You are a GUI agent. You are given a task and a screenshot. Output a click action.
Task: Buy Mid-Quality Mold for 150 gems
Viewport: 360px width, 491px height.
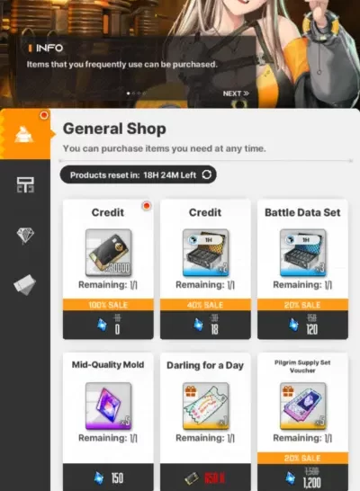pos(108,478)
